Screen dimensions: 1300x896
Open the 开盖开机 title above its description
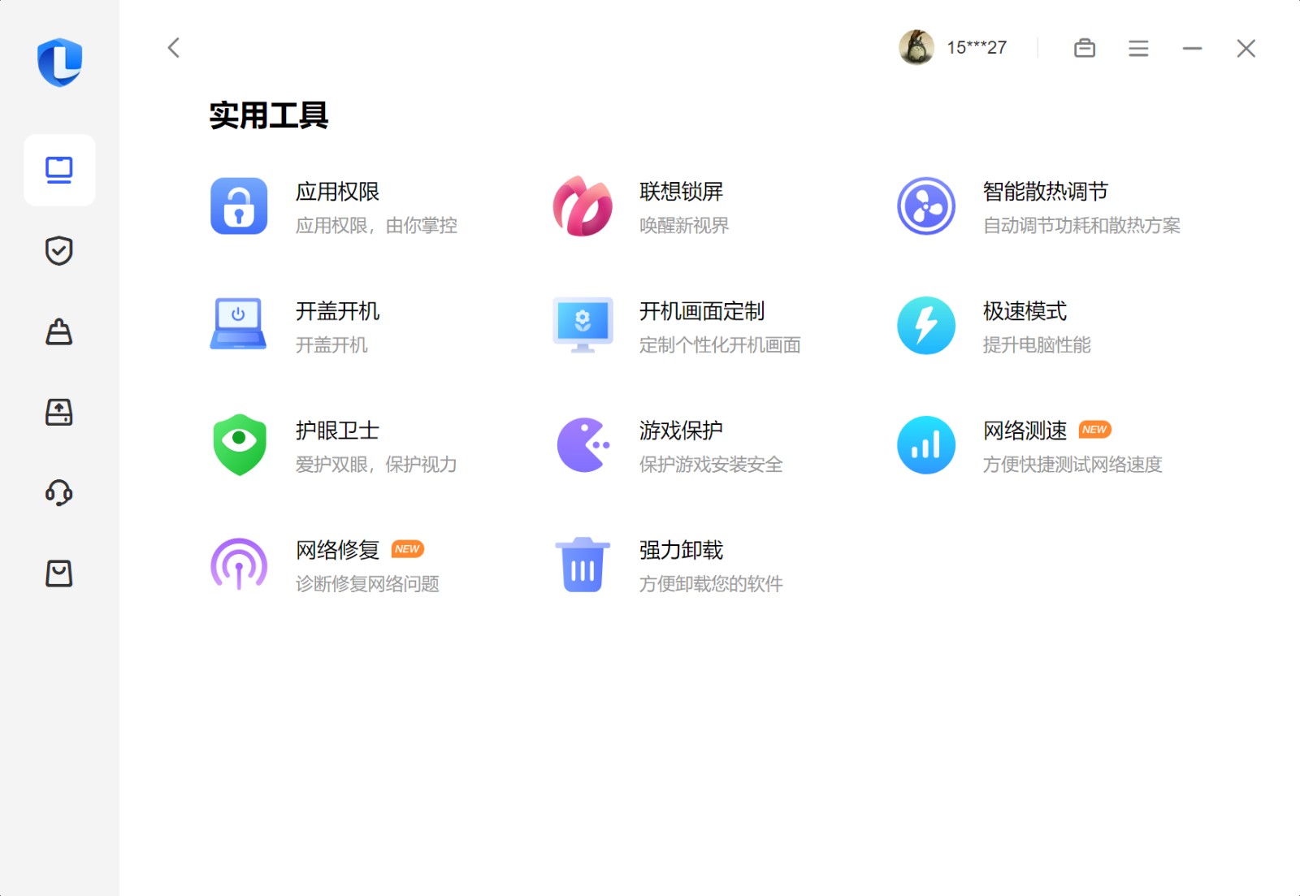tap(337, 311)
